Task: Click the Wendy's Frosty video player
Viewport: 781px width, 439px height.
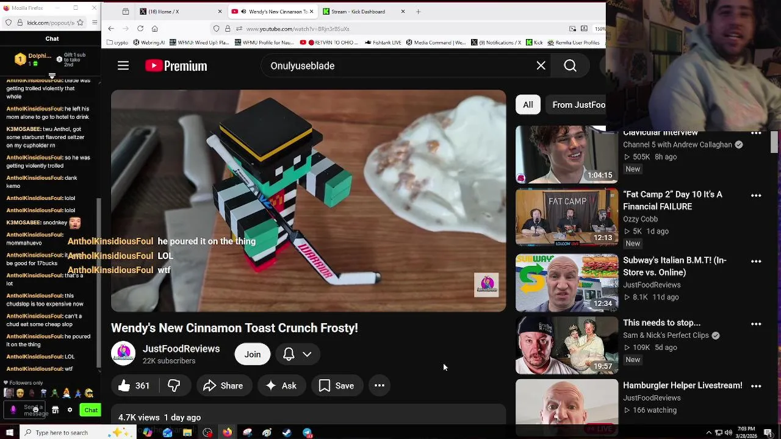Action: click(x=308, y=201)
